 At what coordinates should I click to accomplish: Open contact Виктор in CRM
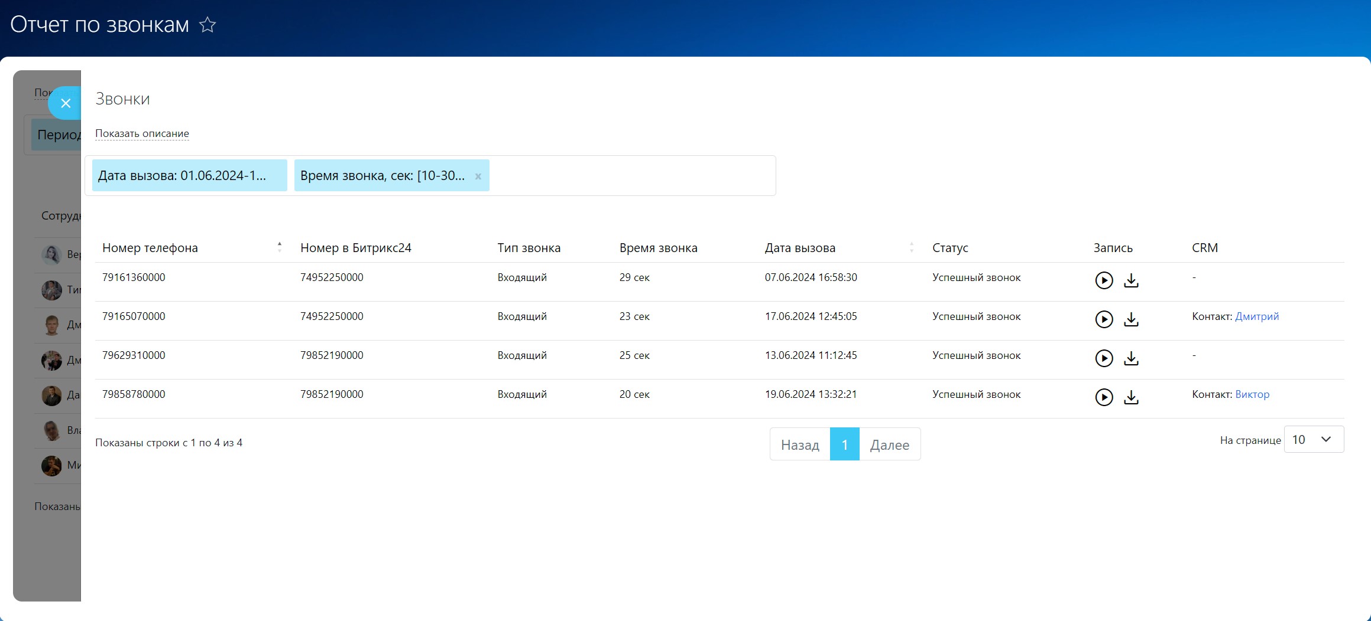(1252, 394)
